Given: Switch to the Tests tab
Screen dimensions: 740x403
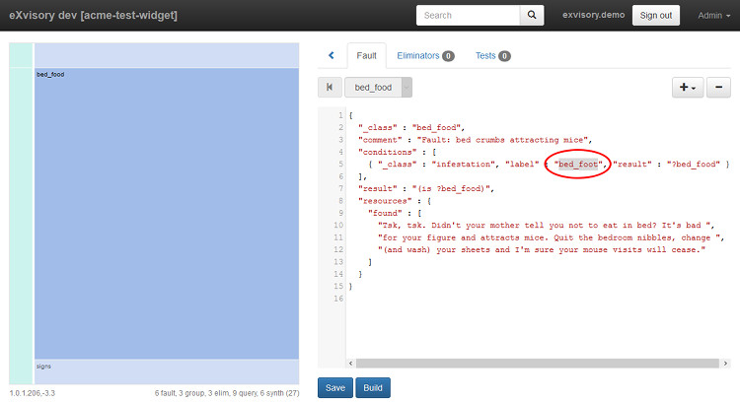Looking at the screenshot, I should 492,56.
